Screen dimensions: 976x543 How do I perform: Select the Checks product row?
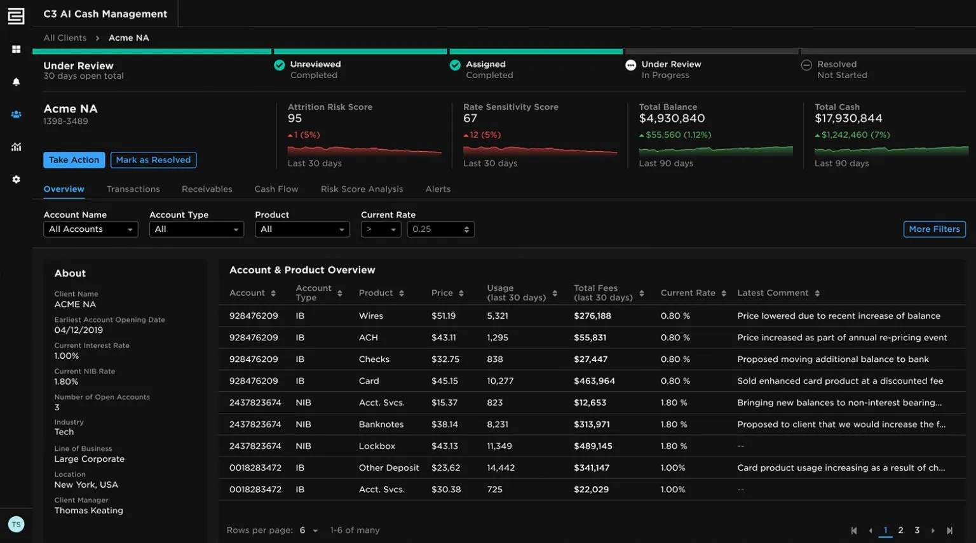coord(592,359)
